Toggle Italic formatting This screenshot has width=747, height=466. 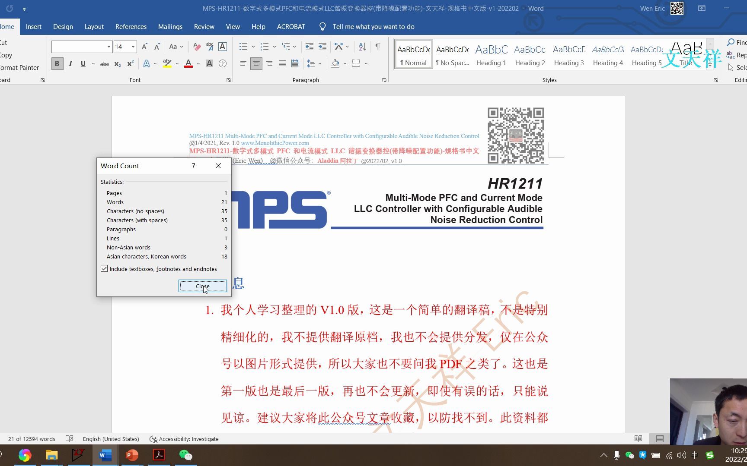pyautogui.click(x=70, y=63)
